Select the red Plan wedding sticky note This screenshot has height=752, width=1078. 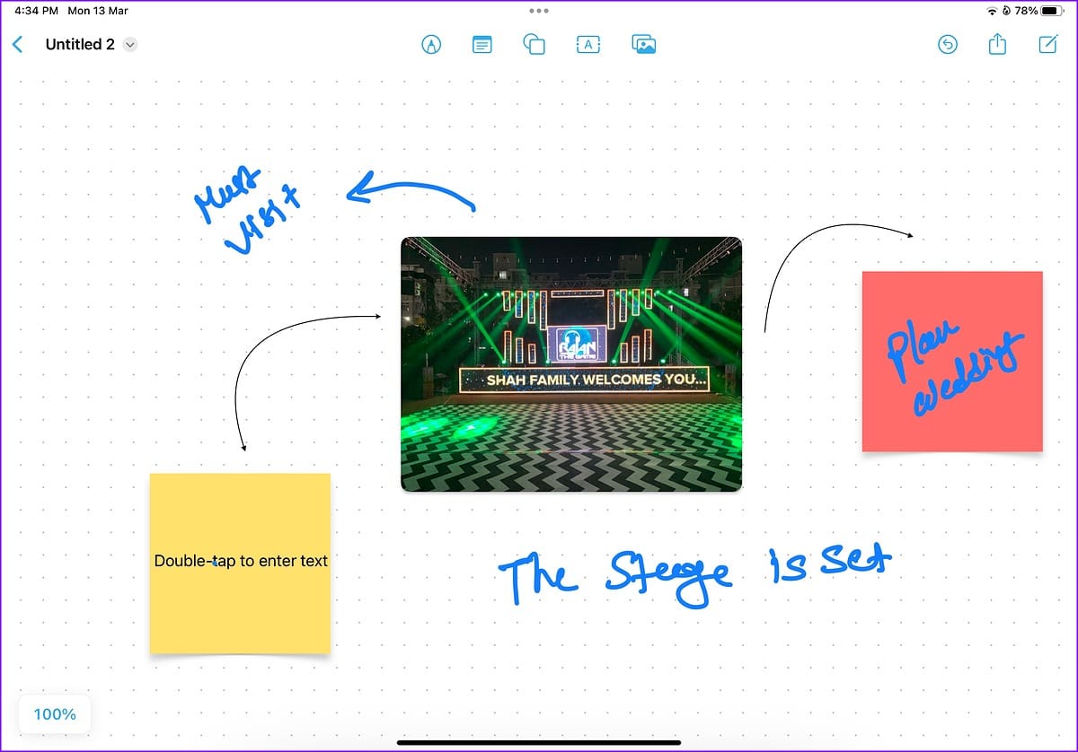(x=952, y=361)
